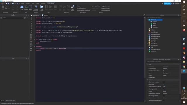Click the Add Watch icon
The height and width of the screenshot is (105, 187).
[x=72, y=7]
